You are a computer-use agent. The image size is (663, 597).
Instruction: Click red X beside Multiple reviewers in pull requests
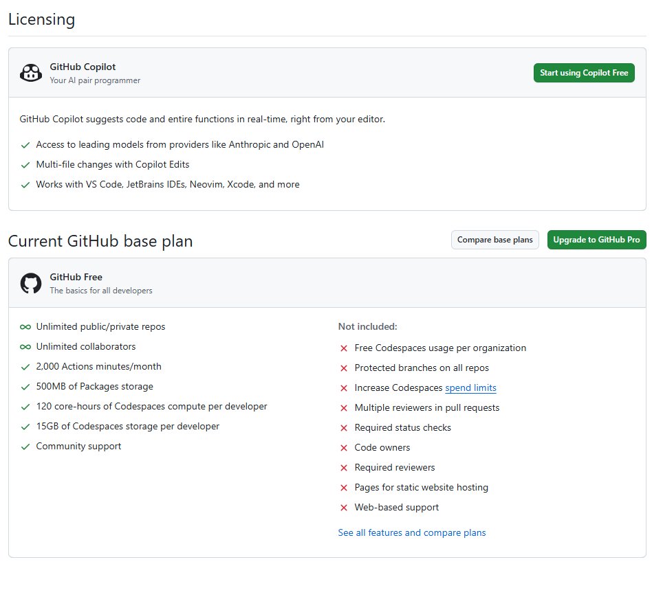pos(344,407)
